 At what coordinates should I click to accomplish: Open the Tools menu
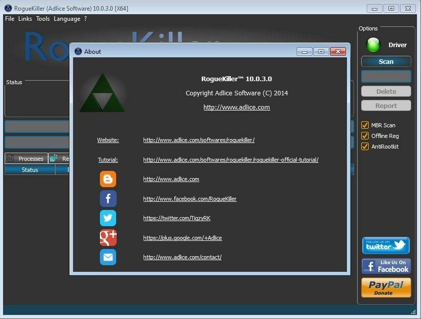pos(43,19)
